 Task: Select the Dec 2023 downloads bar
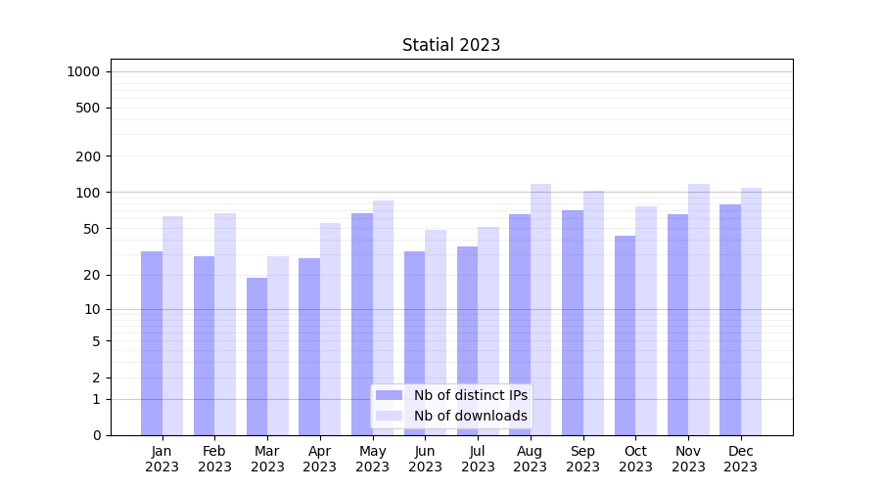[x=751, y=311]
